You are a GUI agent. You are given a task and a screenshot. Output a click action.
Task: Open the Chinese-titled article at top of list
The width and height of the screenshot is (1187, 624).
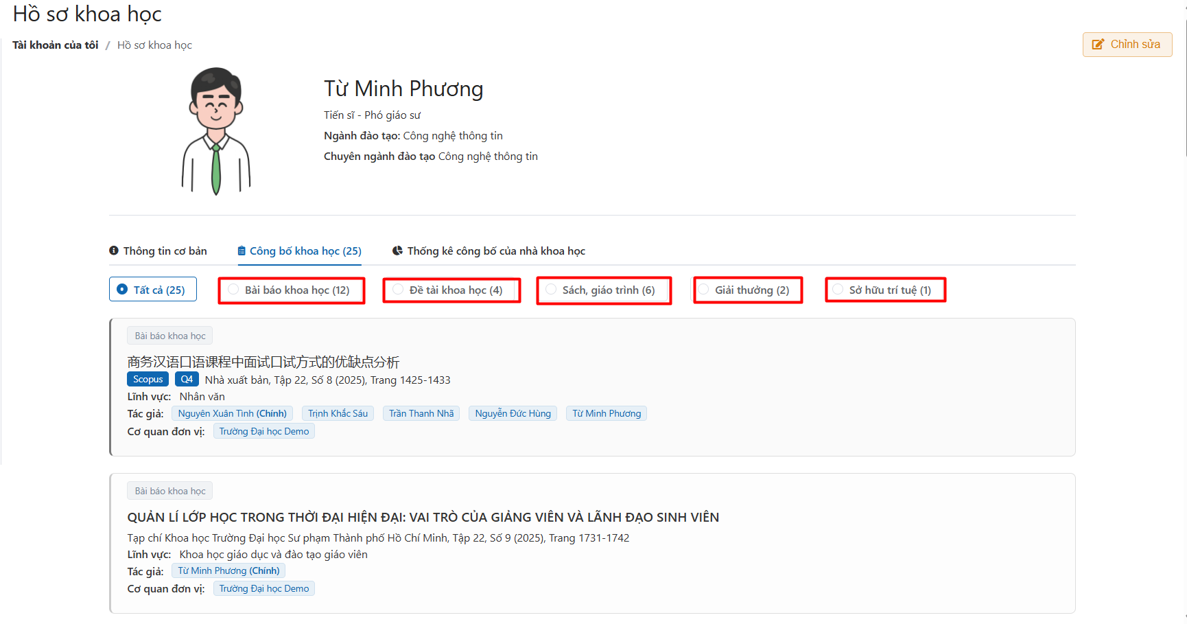click(x=263, y=362)
